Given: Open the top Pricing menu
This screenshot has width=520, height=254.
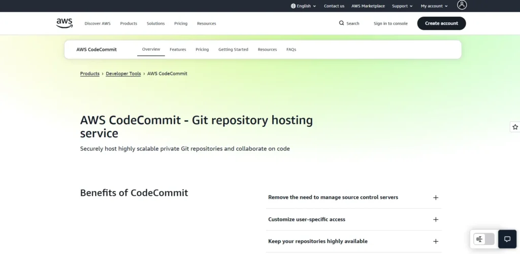Looking at the screenshot, I should [x=181, y=23].
